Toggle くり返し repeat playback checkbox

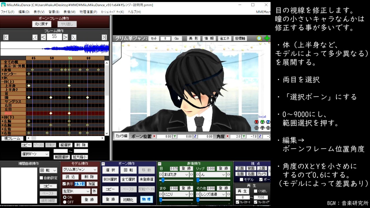(256, 191)
